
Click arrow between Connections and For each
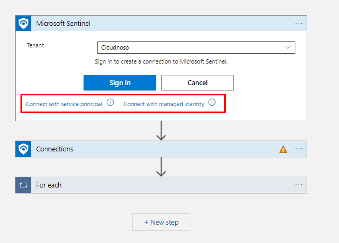coord(161,166)
